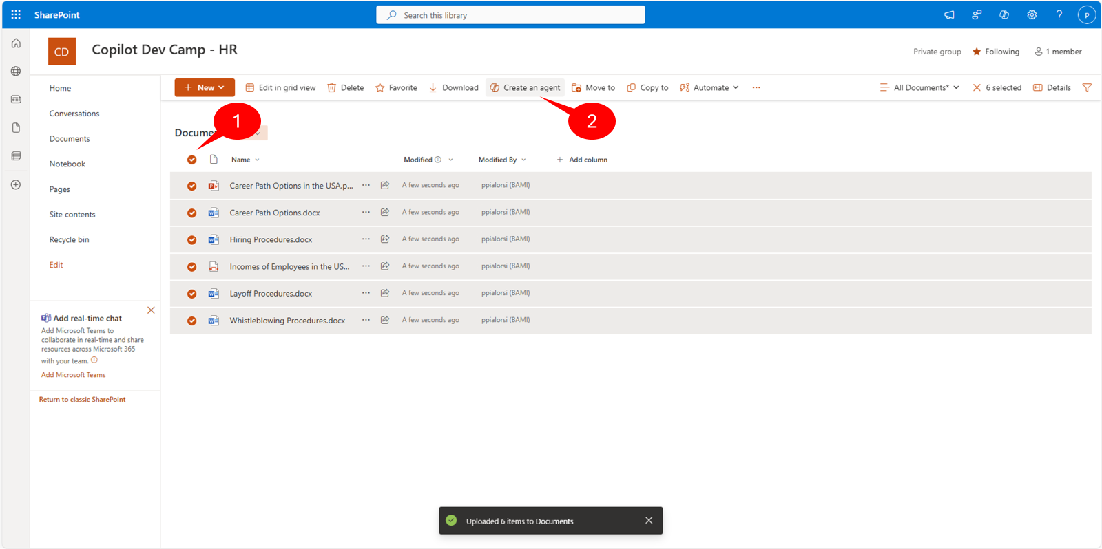Image resolution: width=1102 pixels, height=549 pixels.
Task: Click the Add Microsoft Teams link
Action: point(73,375)
